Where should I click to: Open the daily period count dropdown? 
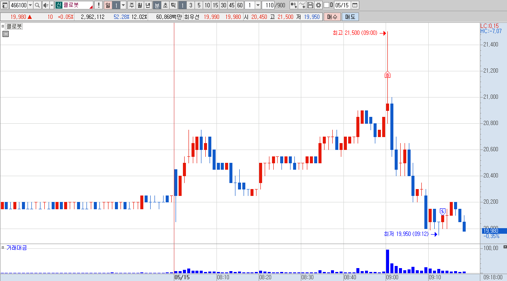tap(123, 5)
